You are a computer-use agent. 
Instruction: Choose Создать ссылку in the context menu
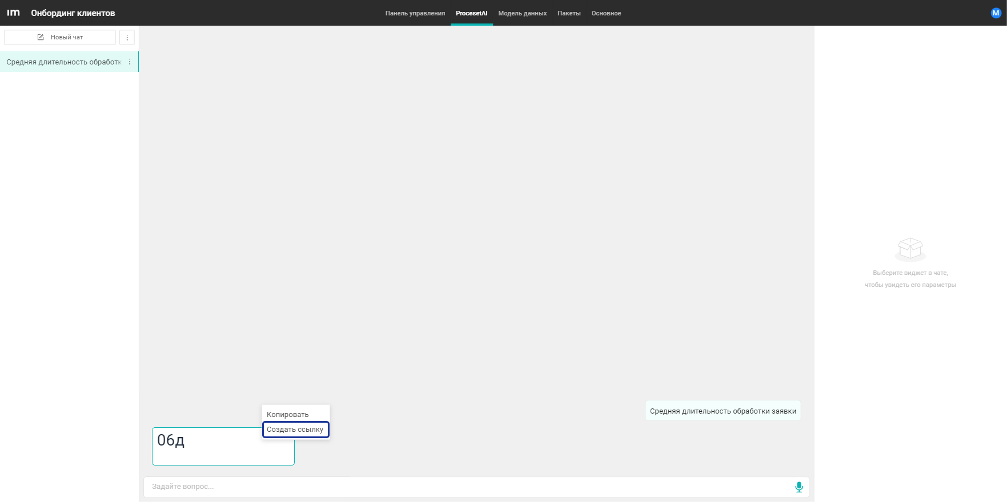[x=296, y=430]
